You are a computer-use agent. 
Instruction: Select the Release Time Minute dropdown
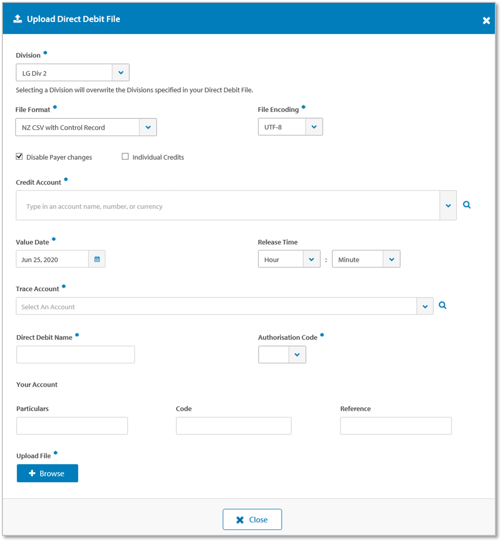pos(366,259)
